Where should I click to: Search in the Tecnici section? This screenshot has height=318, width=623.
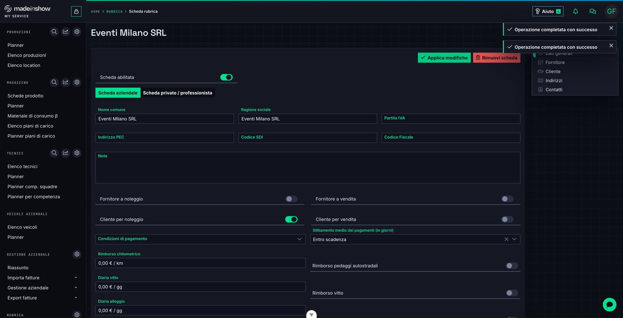(x=54, y=153)
